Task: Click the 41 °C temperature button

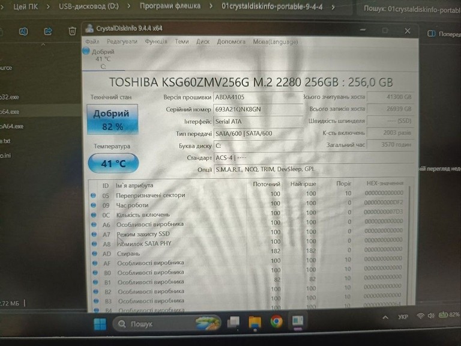Action: tap(113, 163)
